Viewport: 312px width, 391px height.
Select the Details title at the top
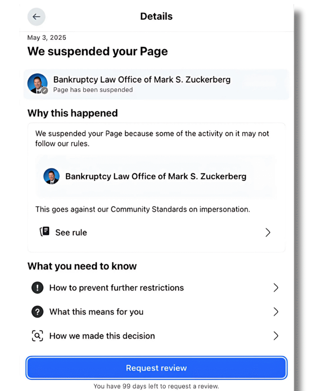coord(156,16)
